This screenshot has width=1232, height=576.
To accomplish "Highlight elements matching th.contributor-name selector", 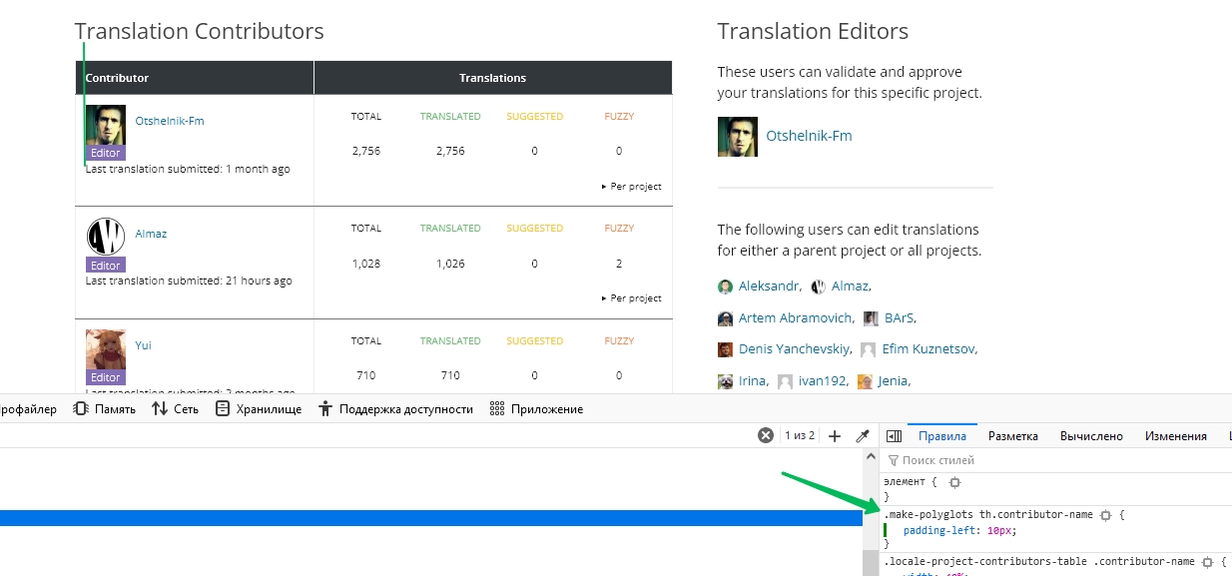I will (1105, 515).
